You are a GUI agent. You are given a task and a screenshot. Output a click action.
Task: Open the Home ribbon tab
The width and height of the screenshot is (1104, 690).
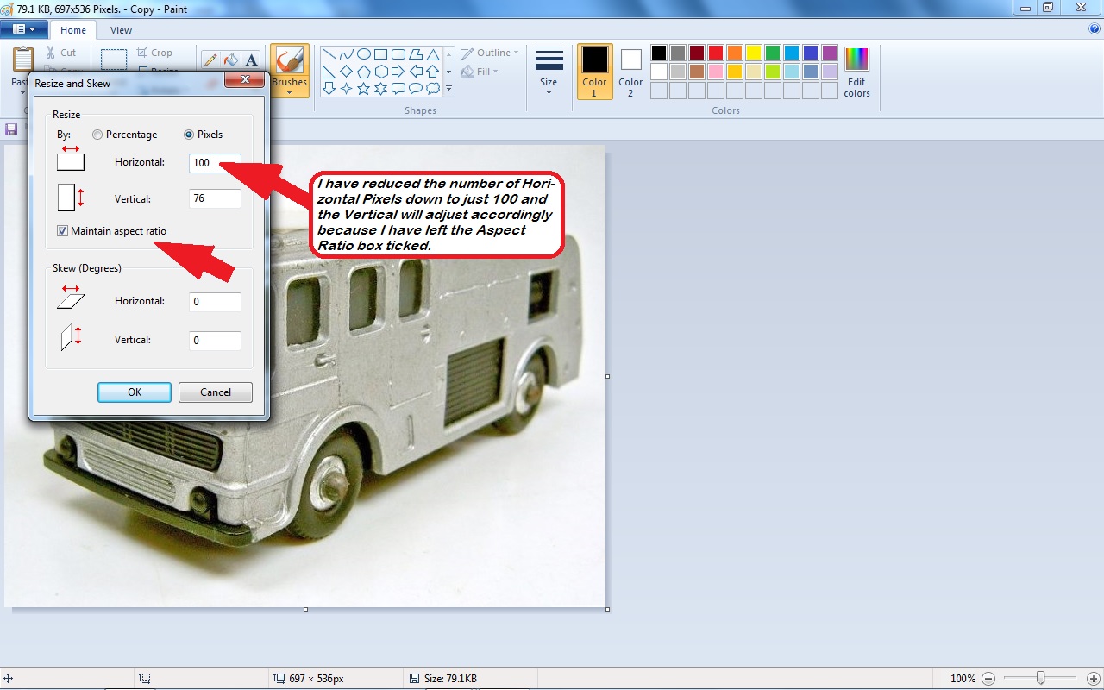pos(73,30)
